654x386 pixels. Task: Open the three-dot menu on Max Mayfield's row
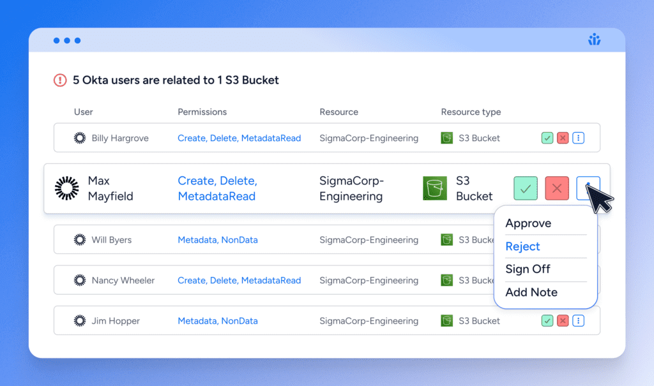point(588,188)
